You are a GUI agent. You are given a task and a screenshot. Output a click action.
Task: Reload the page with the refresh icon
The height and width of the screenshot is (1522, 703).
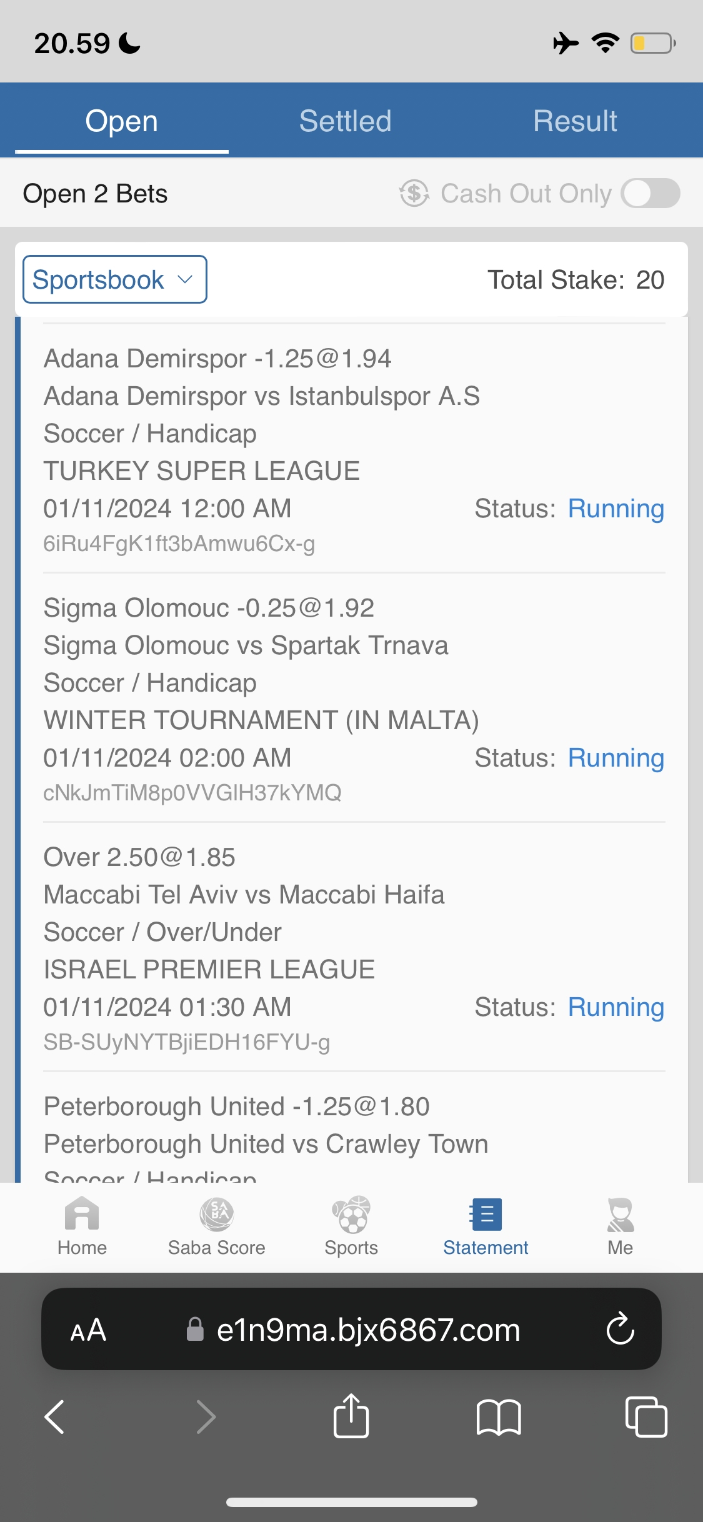coord(620,1329)
